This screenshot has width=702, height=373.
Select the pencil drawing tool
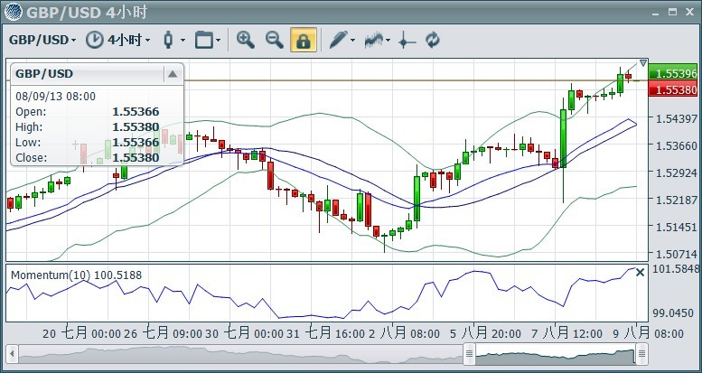coord(338,40)
